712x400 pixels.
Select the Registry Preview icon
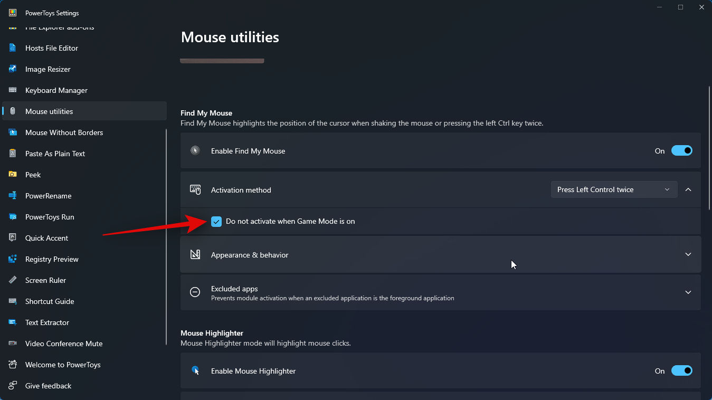[x=13, y=259]
